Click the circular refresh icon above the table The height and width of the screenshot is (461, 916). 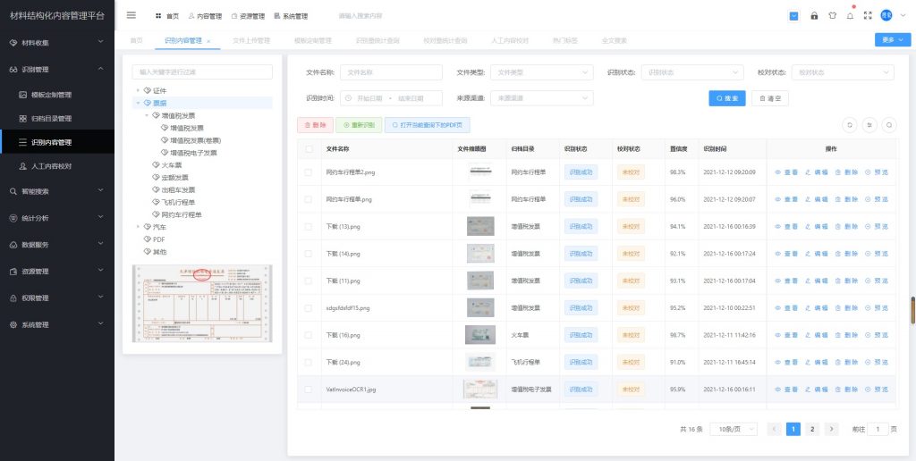tap(850, 125)
